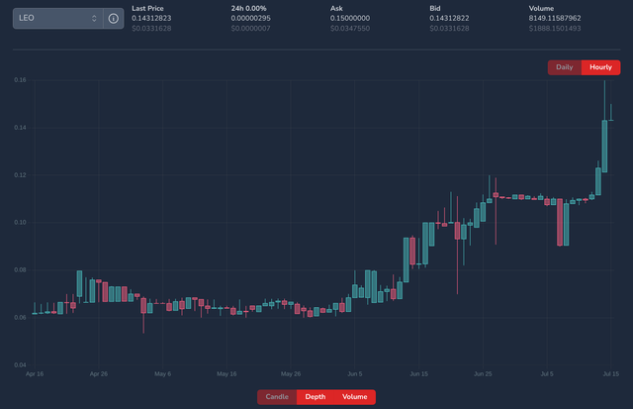Click the Jul 15 date axis label
The height and width of the screenshot is (409, 633).
click(611, 373)
